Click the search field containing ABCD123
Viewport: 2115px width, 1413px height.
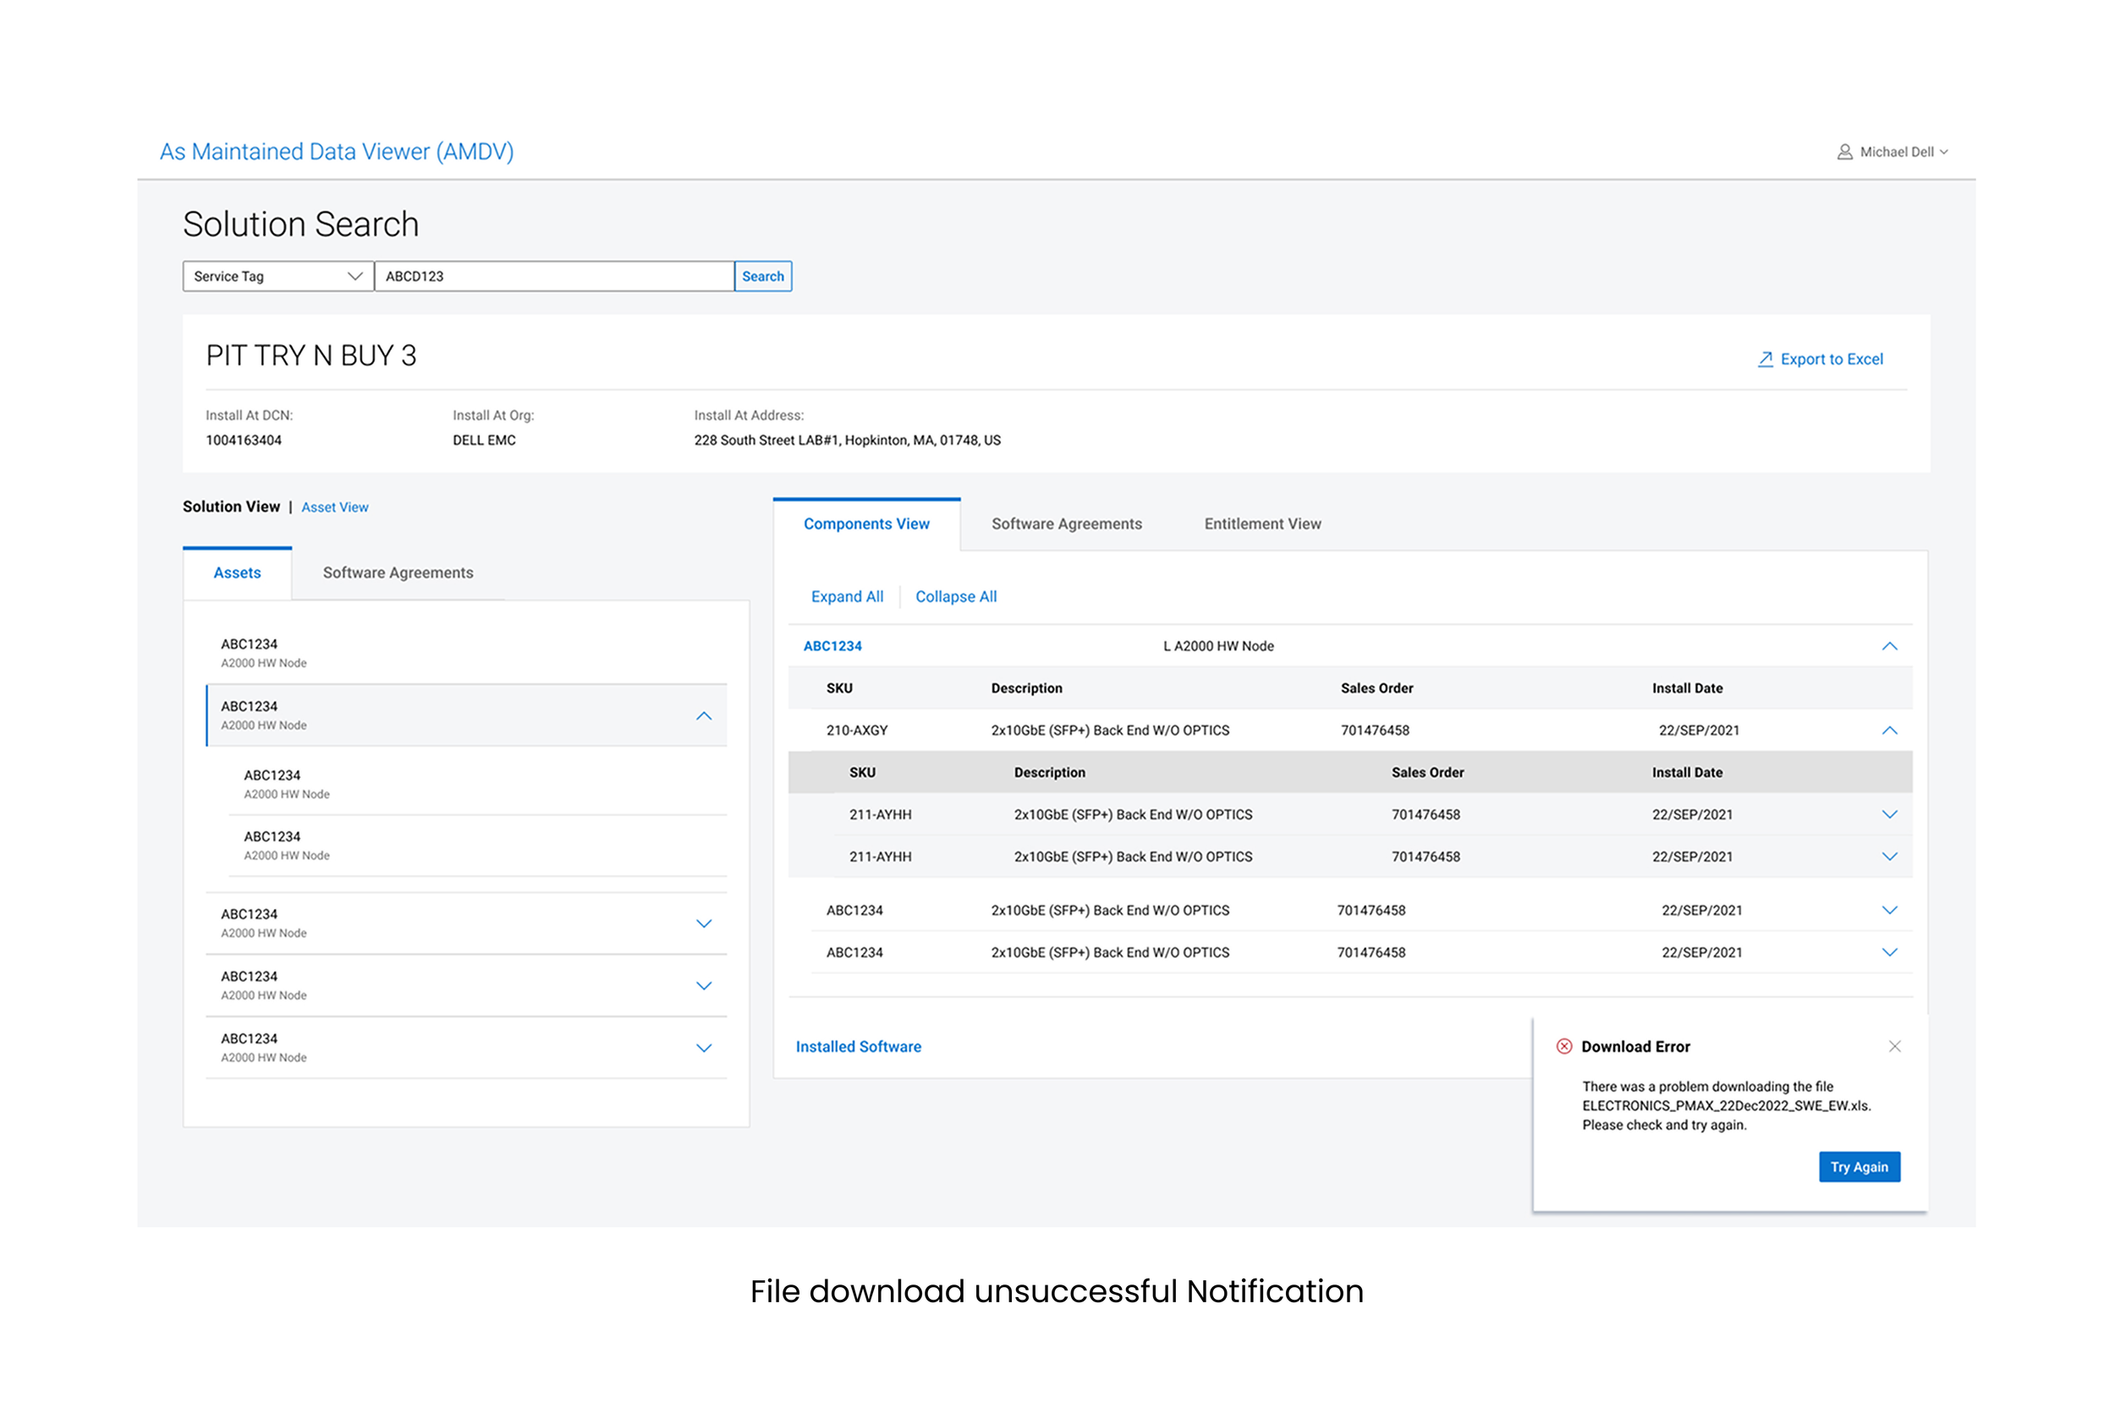553,277
